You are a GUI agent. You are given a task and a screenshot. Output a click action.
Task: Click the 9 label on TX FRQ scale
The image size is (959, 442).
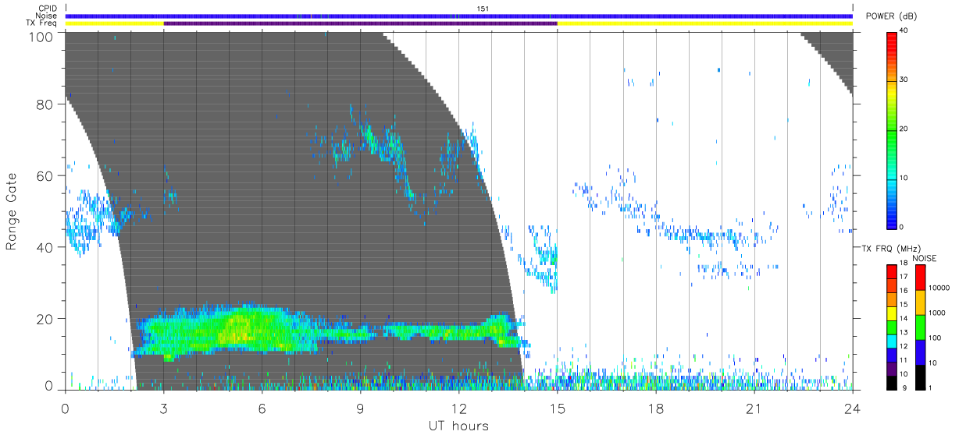point(904,387)
